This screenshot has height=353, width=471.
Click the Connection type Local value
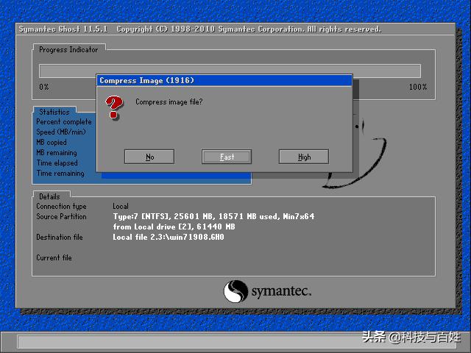[121, 207]
